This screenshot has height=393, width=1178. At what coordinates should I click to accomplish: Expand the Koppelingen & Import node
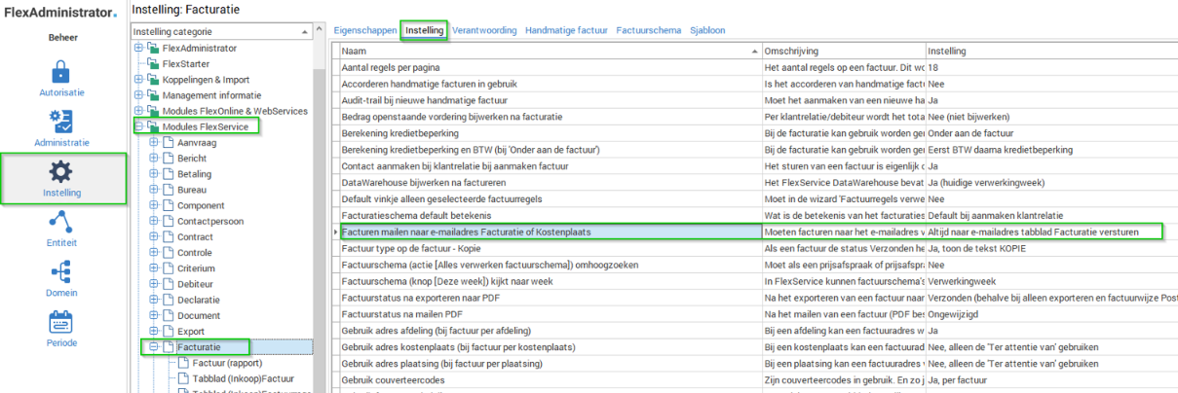[x=138, y=80]
